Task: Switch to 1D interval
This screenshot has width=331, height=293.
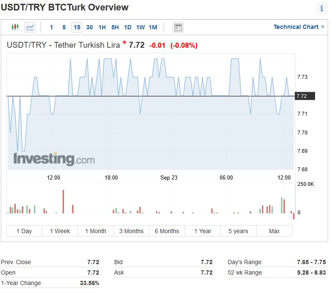Action: click(128, 27)
